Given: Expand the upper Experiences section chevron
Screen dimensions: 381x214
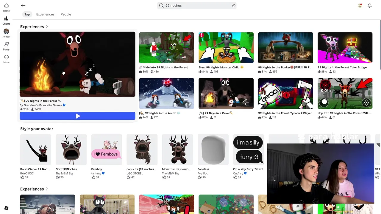Looking at the screenshot, I should click(x=47, y=27).
